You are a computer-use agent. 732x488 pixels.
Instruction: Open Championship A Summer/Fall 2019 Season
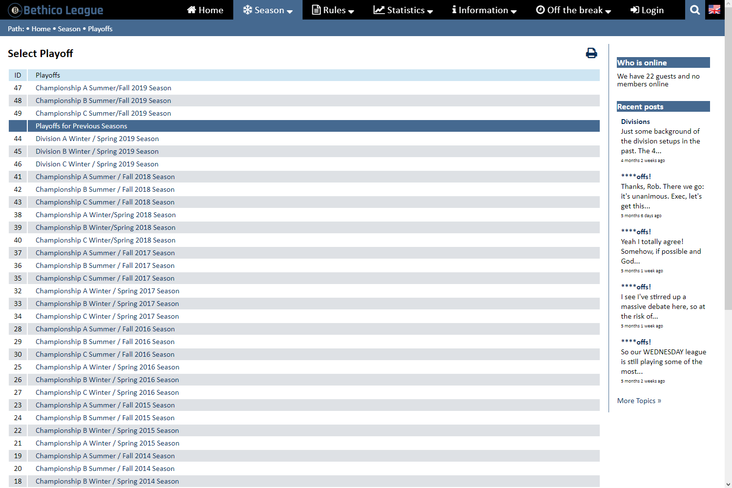coord(103,88)
